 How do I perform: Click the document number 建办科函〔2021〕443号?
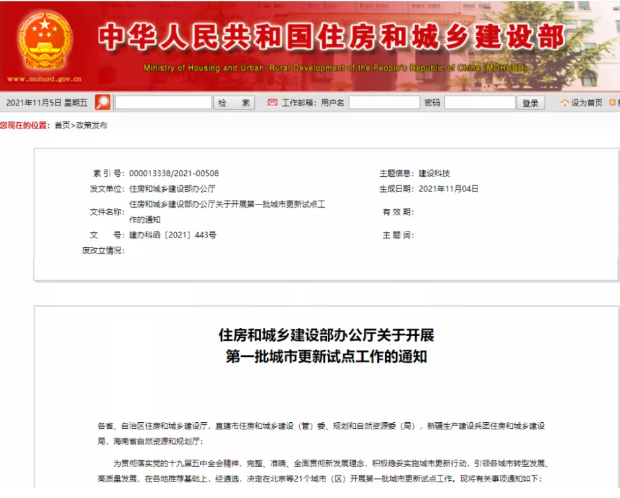click(173, 235)
